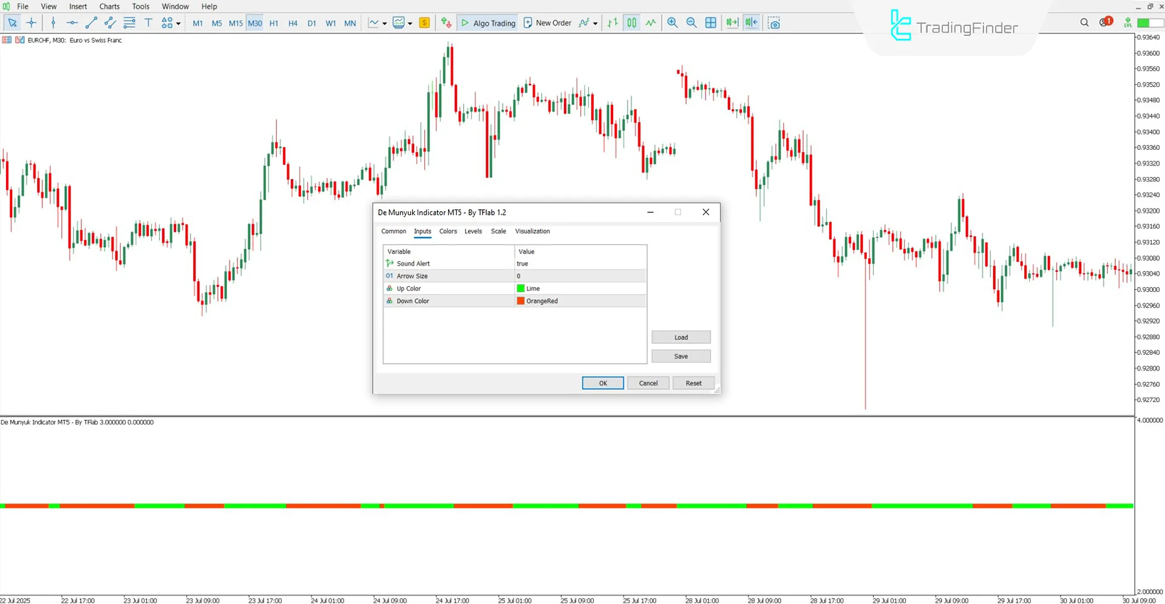1165x604 pixels.
Task: Select the Text annotation tool
Action: pyautogui.click(x=148, y=22)
